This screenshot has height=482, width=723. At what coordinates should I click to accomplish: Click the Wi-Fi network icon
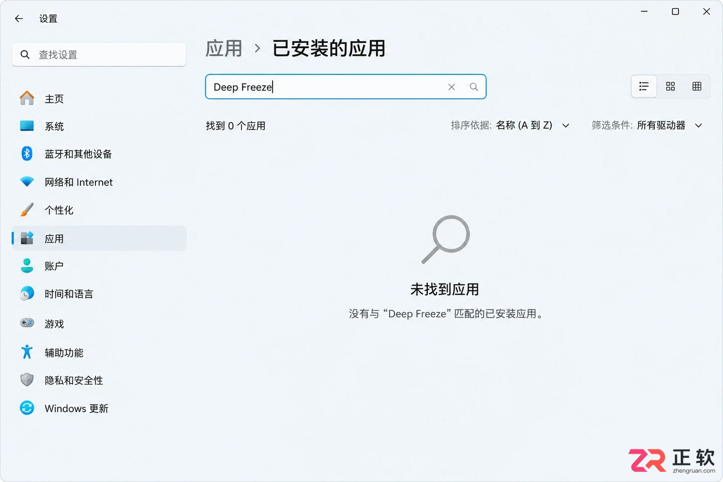[x=27, y=181]
